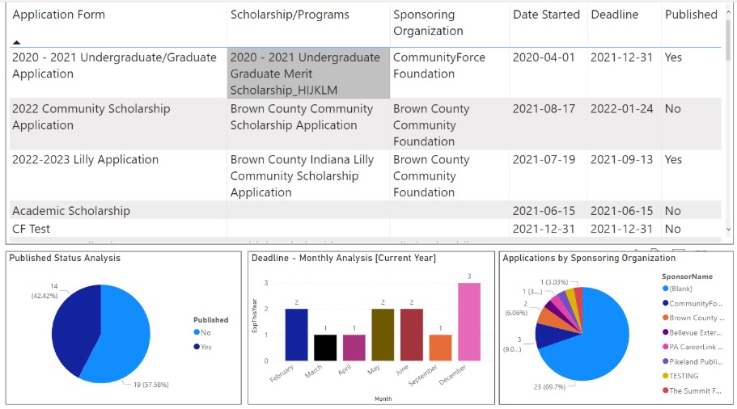
Task: Select the (Blank) legend dot
Action: 665,289
